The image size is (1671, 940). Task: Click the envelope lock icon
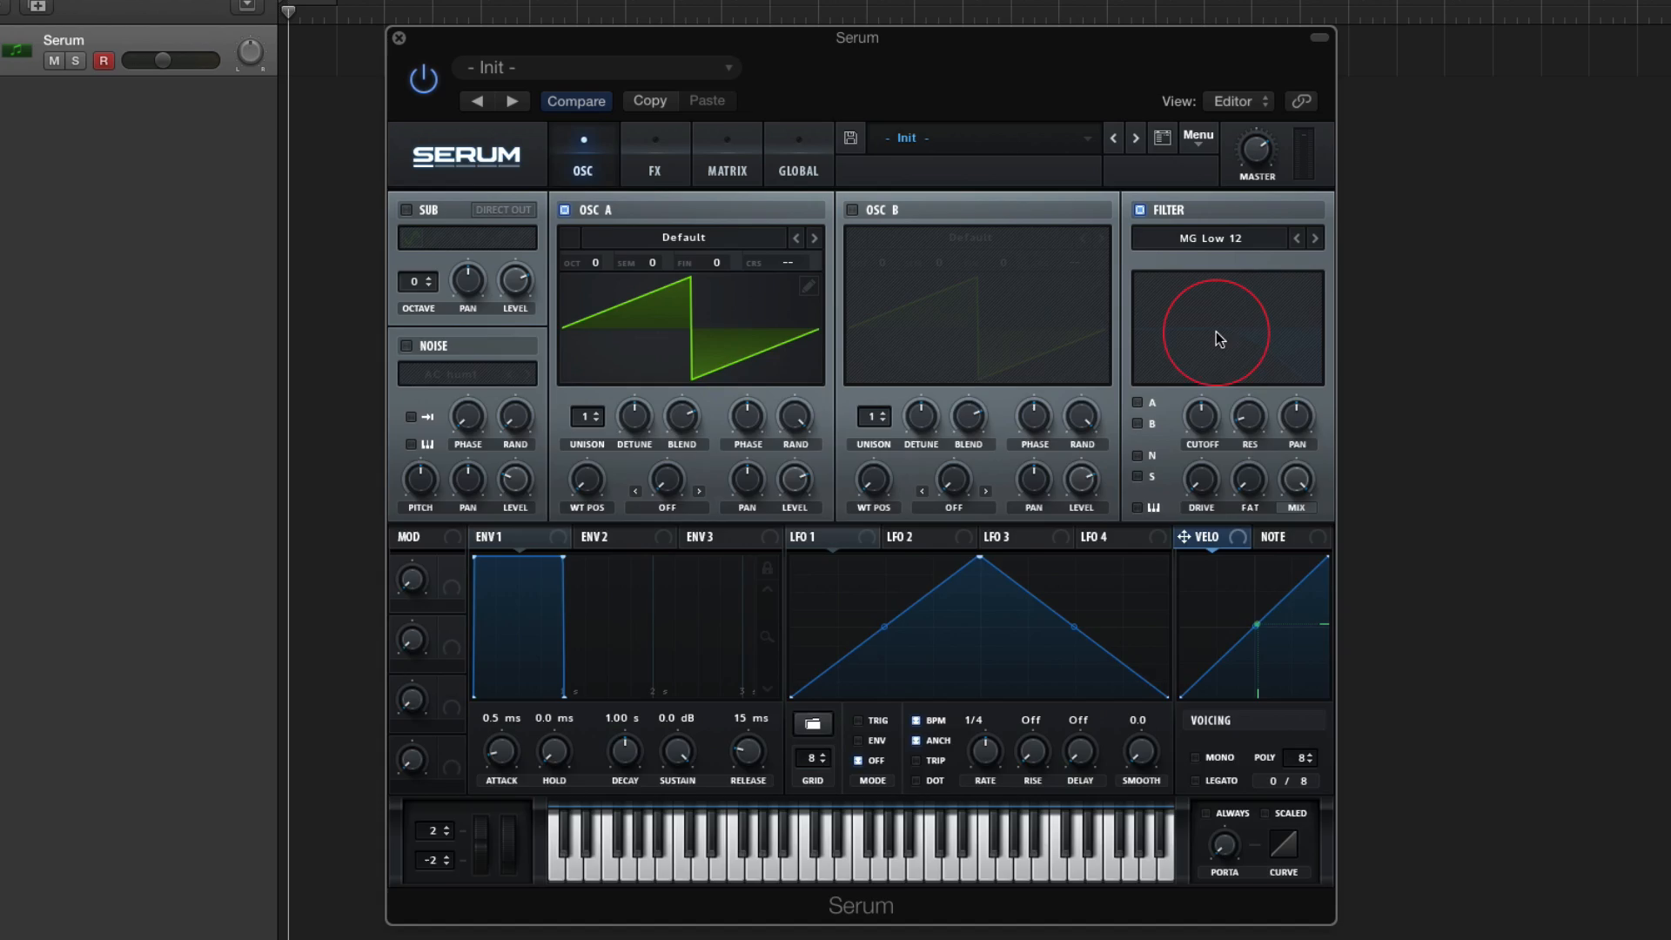click(767, 568)
